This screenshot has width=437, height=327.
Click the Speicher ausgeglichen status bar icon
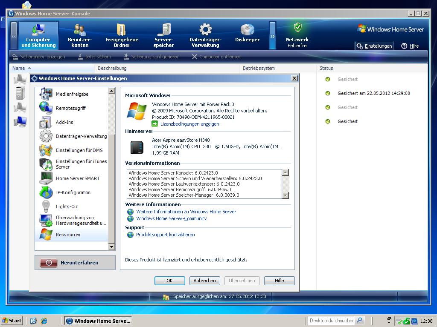tap(166, 297)
